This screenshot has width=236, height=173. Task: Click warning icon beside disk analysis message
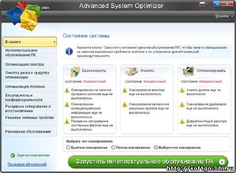[x=182, y=90]
